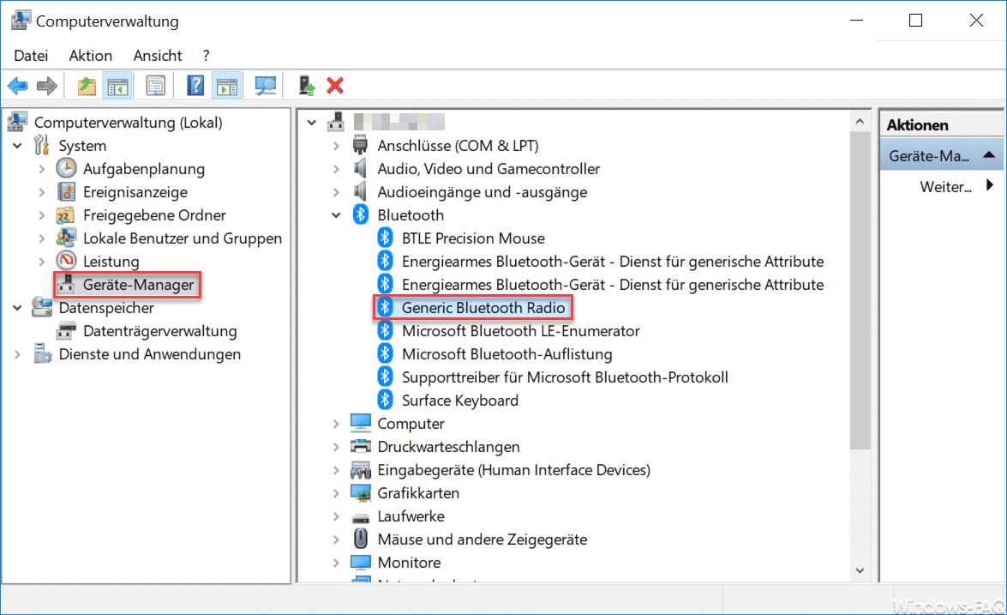Collapse the Geräte-Ma... actions section
This screenshot has width=1007, height=615.
tap(989, 155)
